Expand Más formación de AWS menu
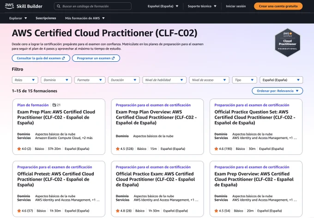The width and height of the screenshot is (314, 218). 85,18
